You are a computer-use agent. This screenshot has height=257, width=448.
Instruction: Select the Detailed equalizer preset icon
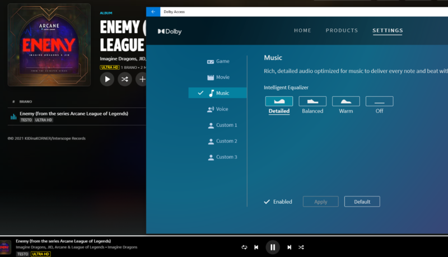279,101
